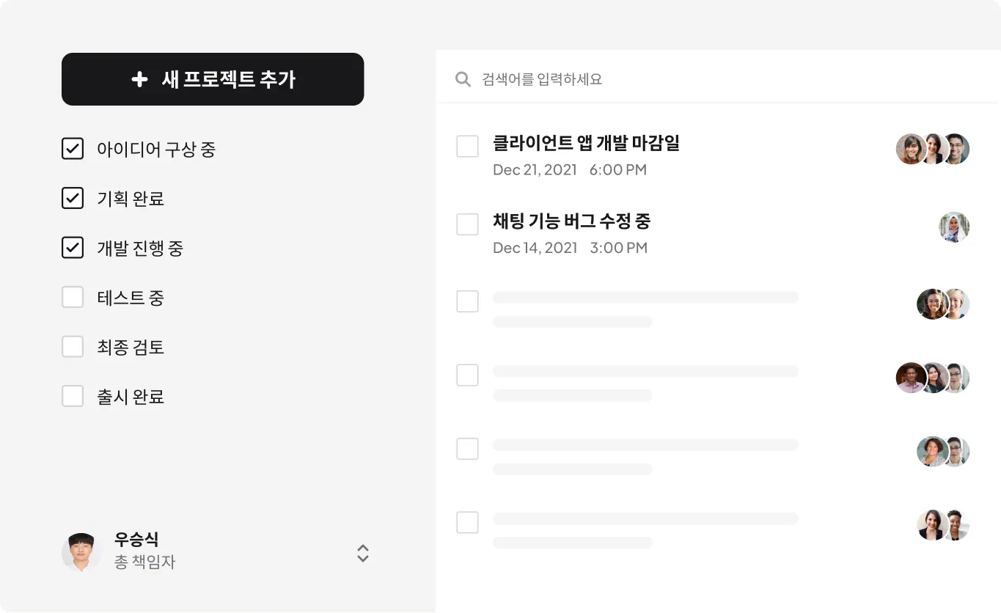Click the search magnifier icon
Screen dimensions: 1001x613
pyautogui.click(x=463, y=79)
